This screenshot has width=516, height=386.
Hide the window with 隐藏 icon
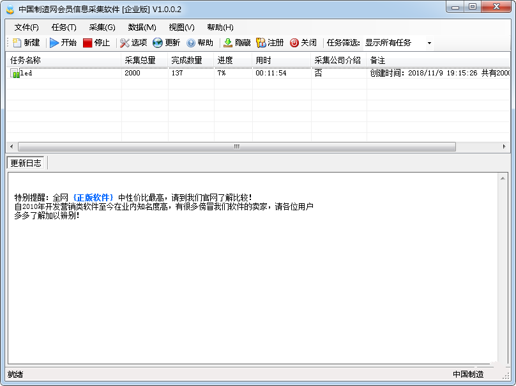coord(228,43)
